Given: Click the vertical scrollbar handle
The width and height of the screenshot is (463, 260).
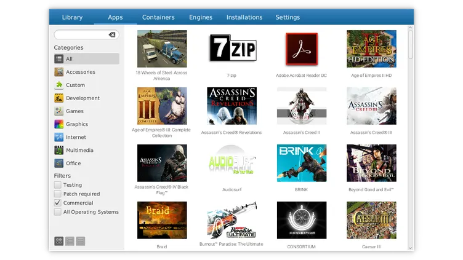Looking at the screenshot, I should pyautogui.click(x=410, y=45).
